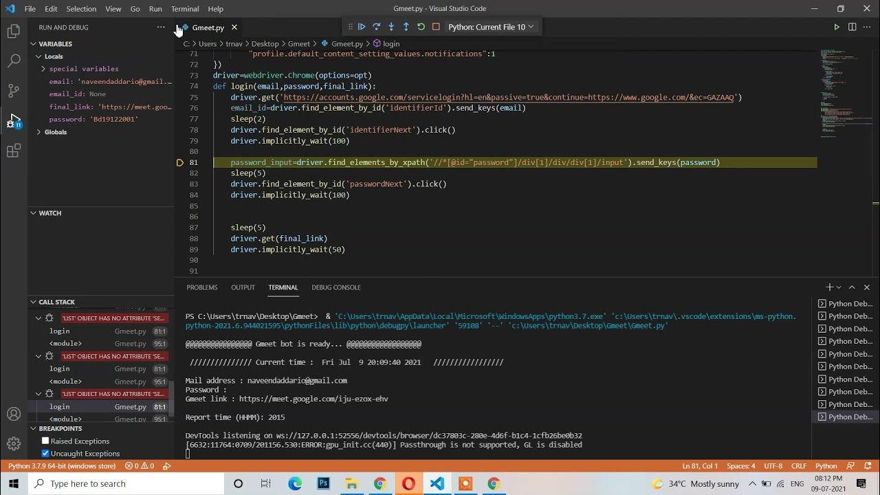This screenshot has height=495, width=880.
Task: Open the Extensions view in activity bar
Action: click(13, 151)
